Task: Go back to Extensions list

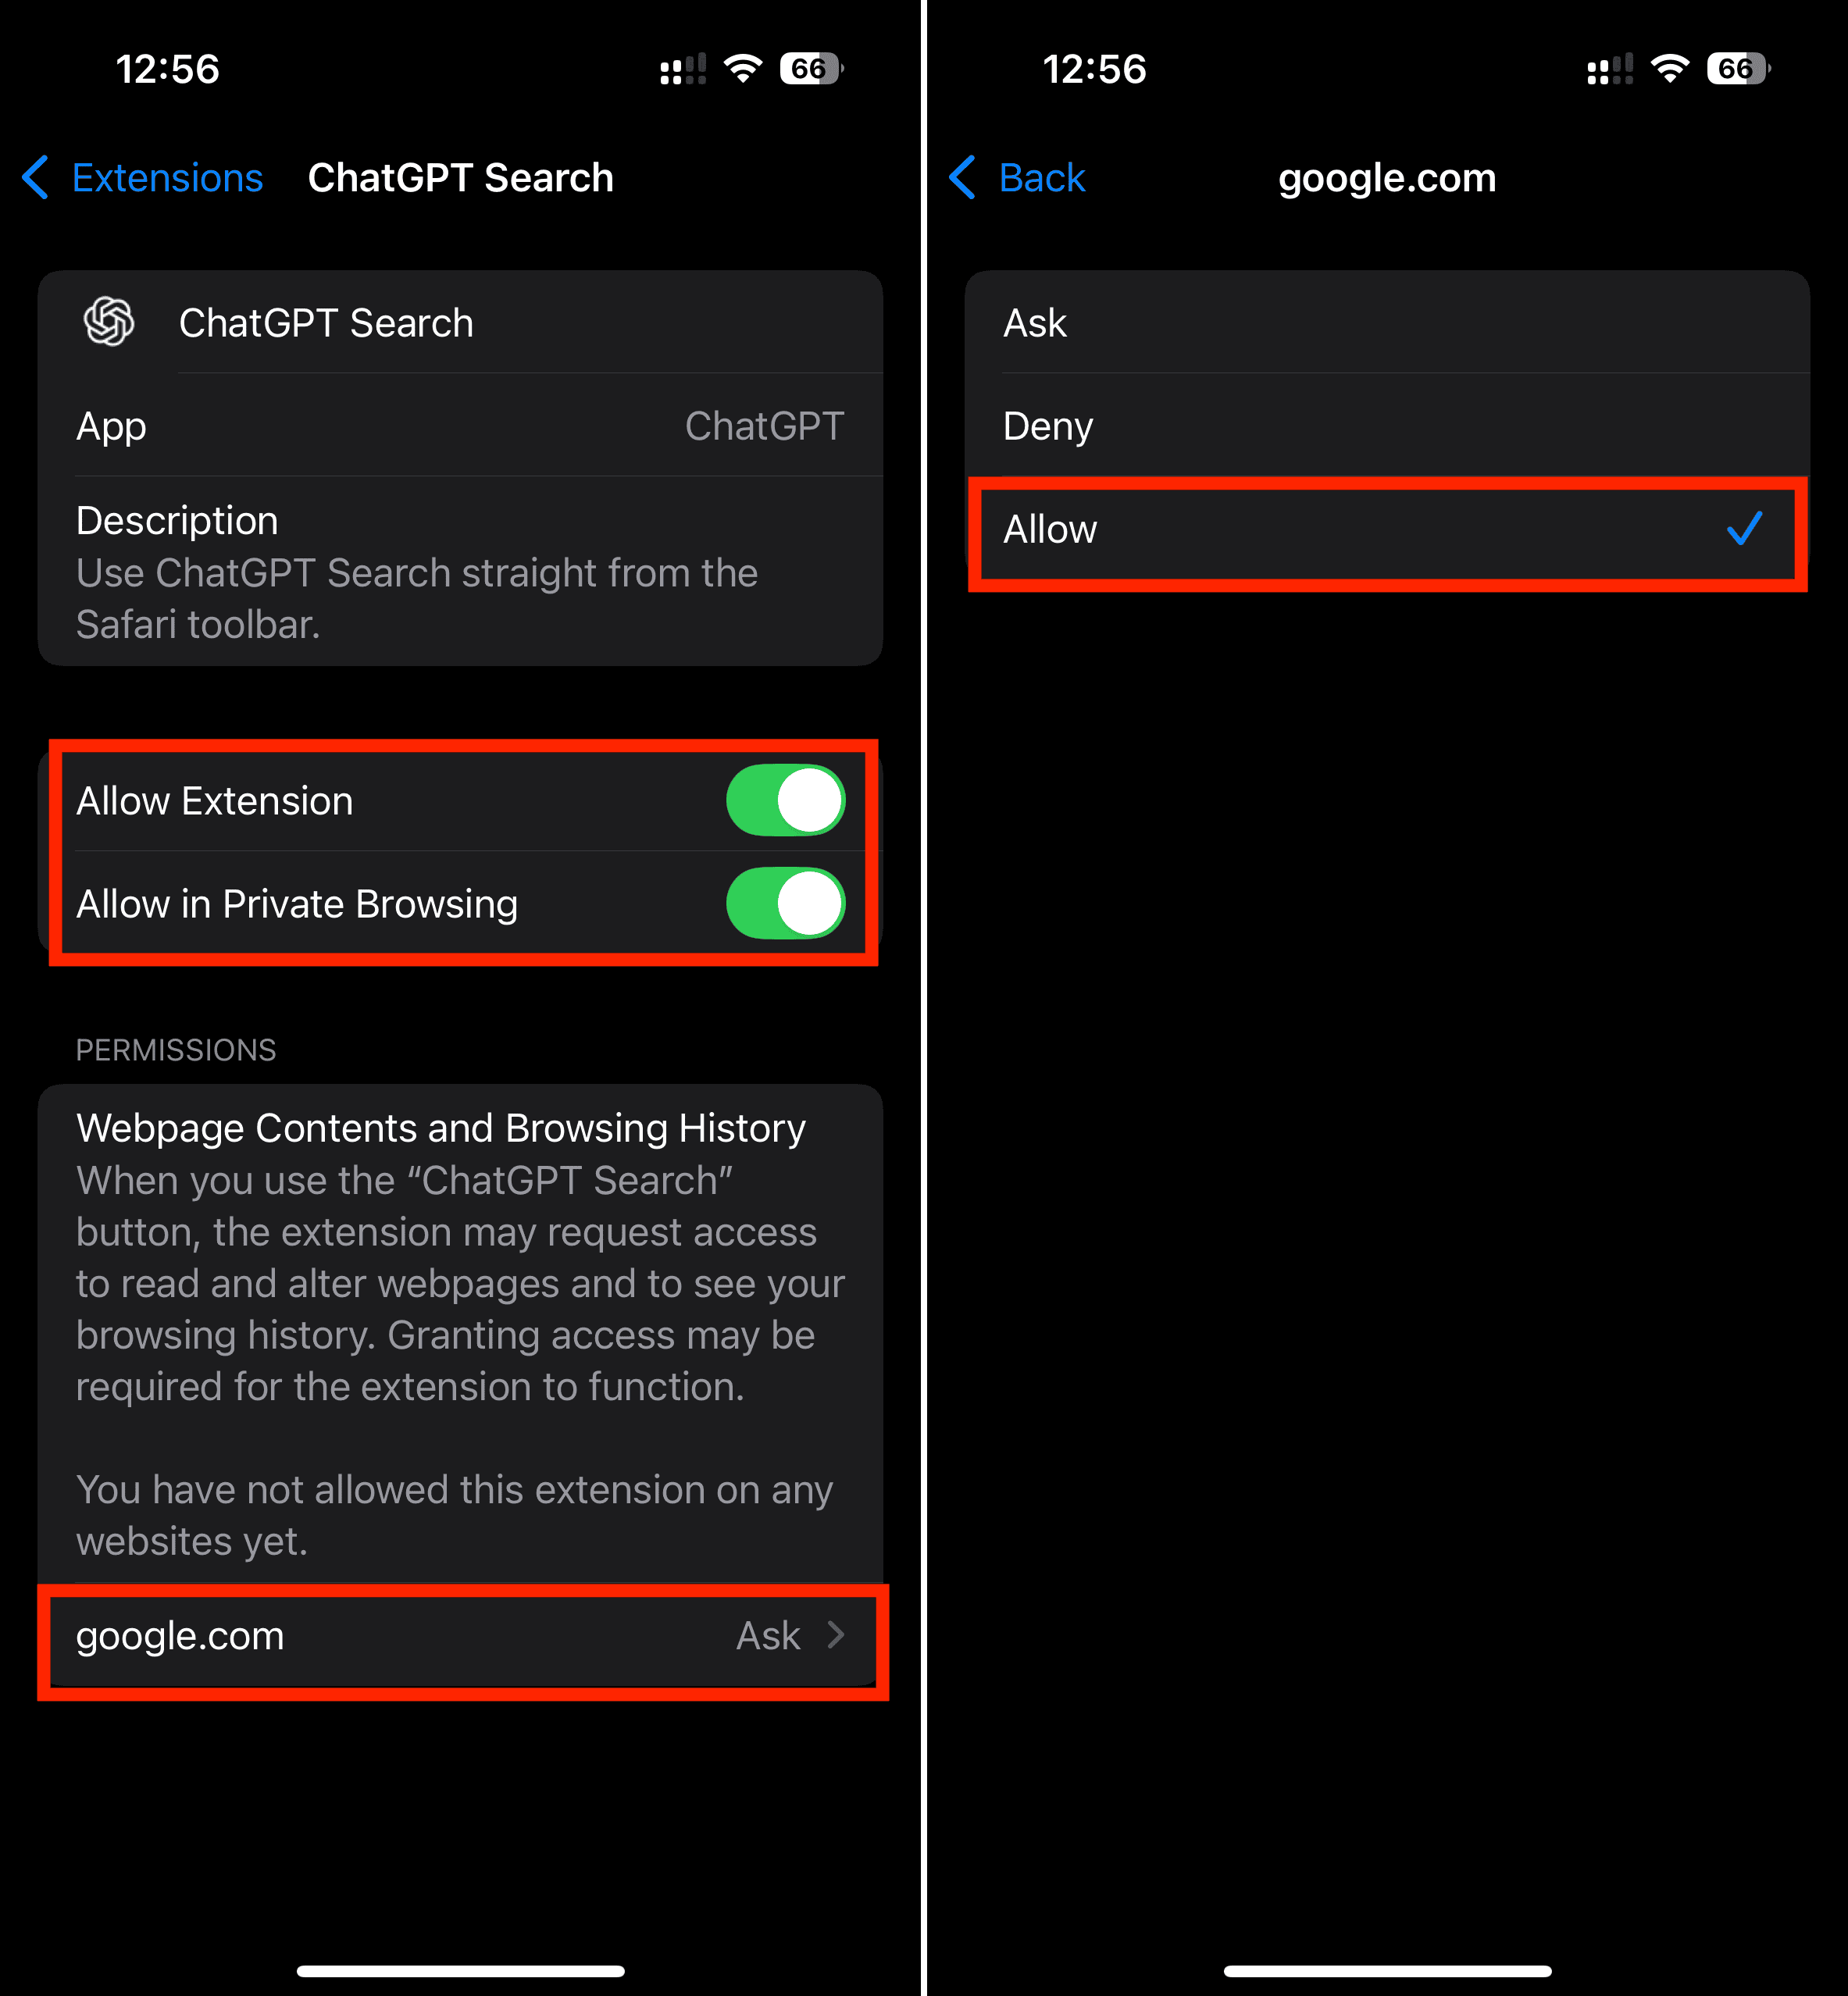Action: click(143, 178)
